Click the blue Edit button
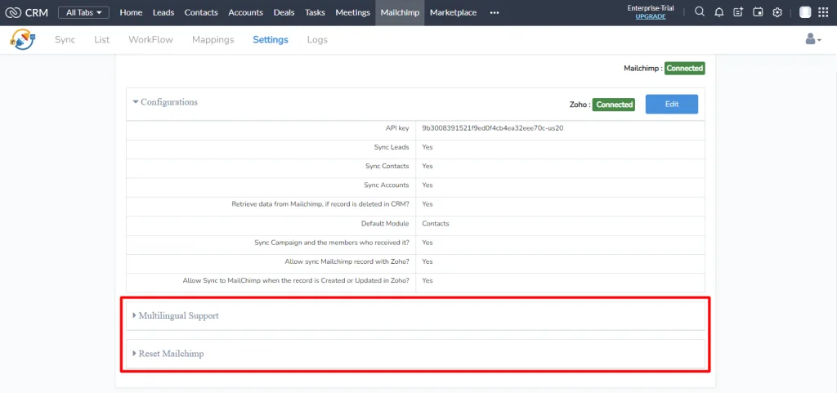Image resolution: width=837 pixels, height=393 pixels. [x=671, y=104]
